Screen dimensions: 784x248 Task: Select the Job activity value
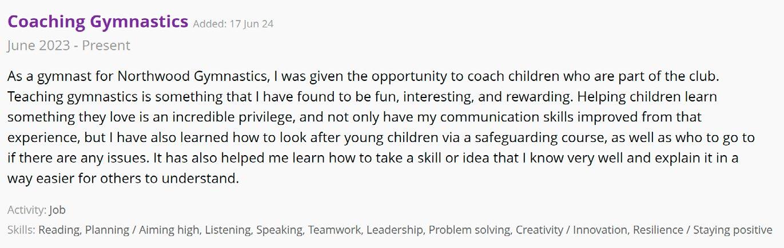click(x=57, y=210)
